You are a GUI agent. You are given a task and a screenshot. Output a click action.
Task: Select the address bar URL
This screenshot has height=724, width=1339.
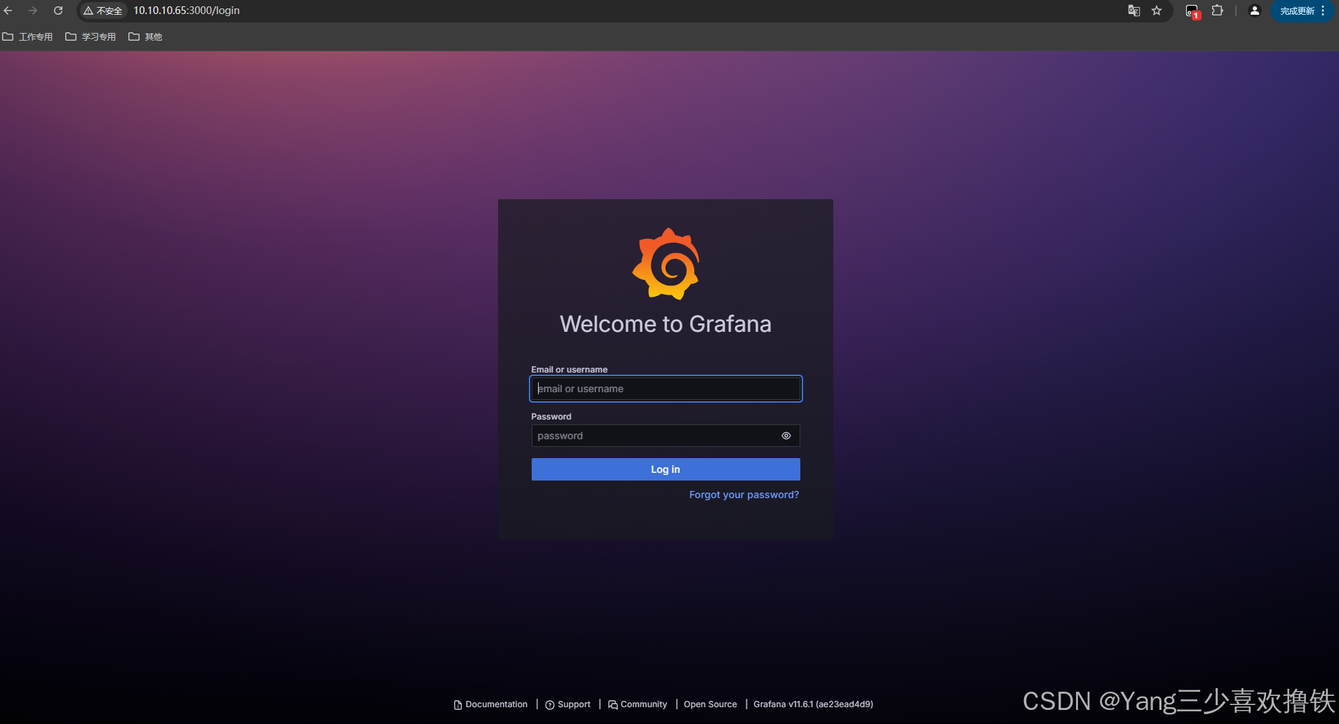[187, 11]
